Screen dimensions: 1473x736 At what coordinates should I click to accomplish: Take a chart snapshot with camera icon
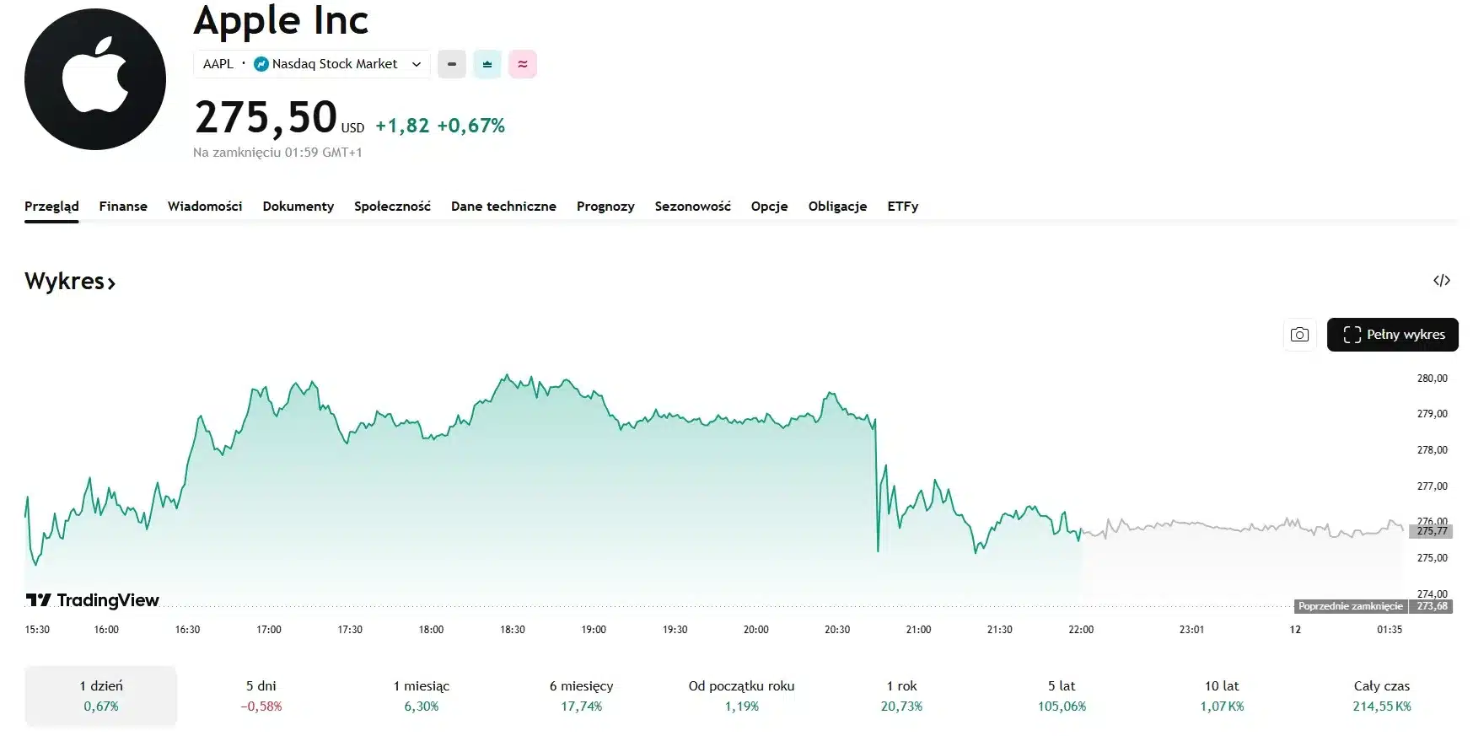(x=1299, y=335)
